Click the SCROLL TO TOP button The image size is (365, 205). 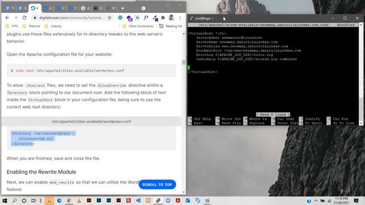click(157, 184)
